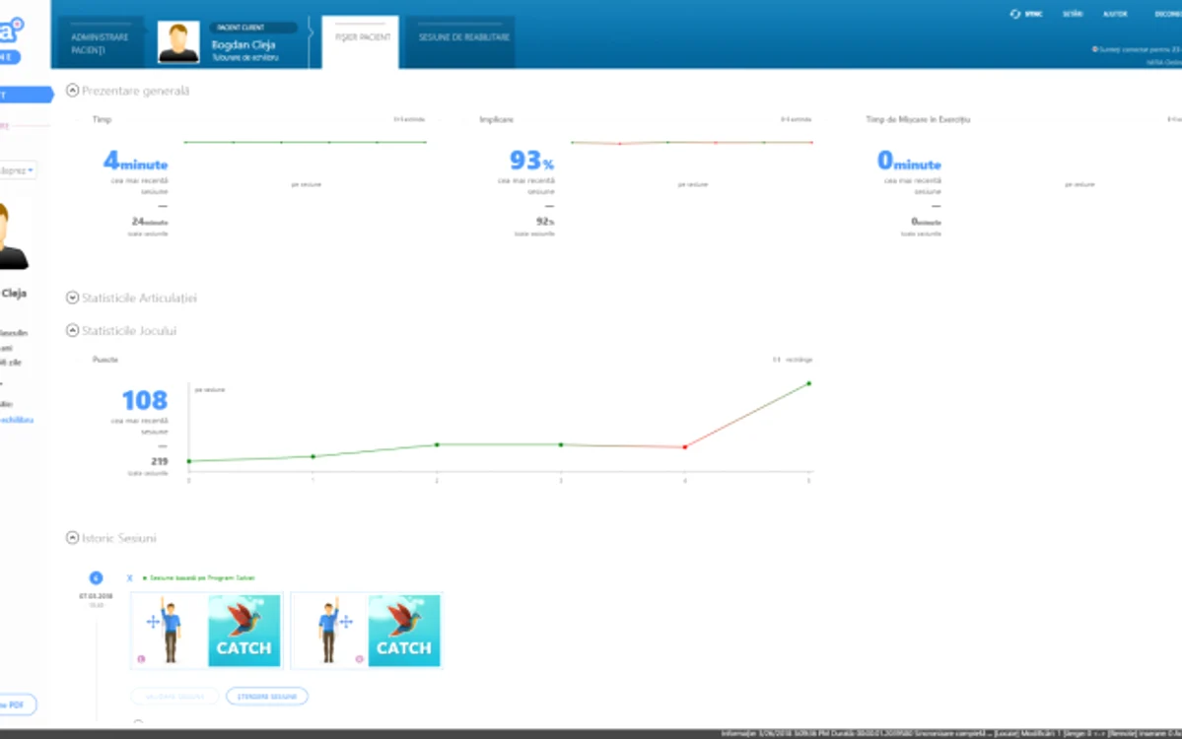Click the last green point on points graph
This screenshot has height=739, width=1182.
pos(808,383)
